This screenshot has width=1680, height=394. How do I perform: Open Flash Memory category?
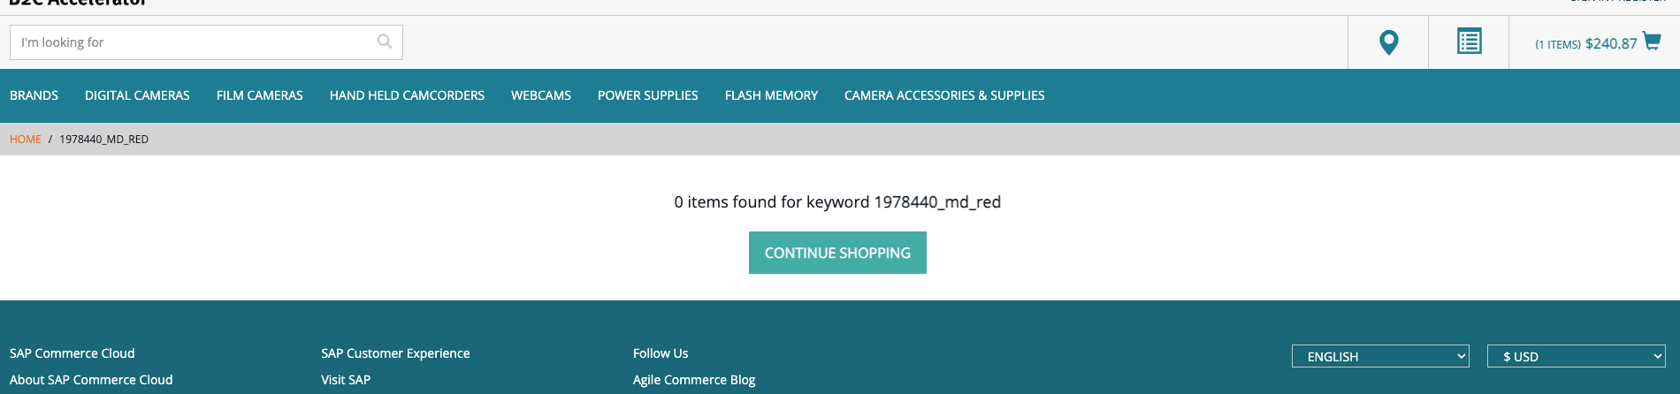click(x=771, y=95)
